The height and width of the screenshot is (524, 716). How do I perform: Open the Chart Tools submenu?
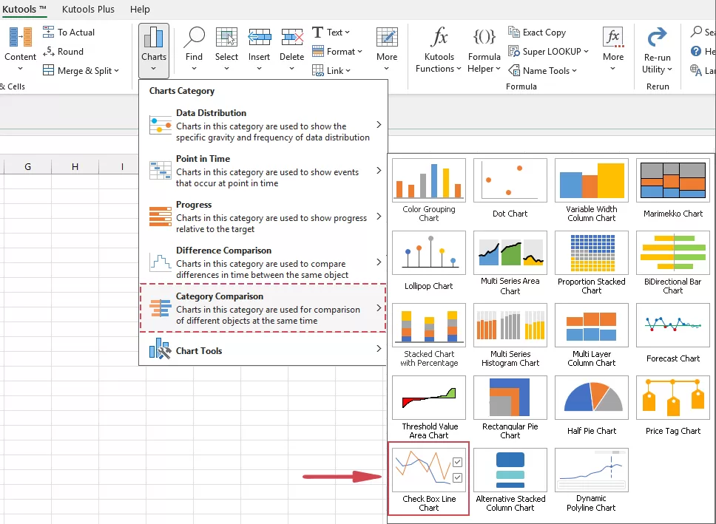point(263,350)
